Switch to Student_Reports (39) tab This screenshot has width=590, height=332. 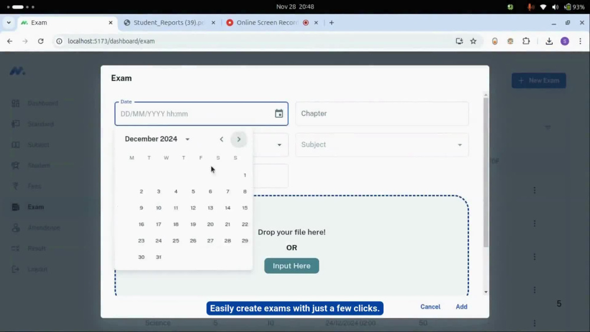coord(169,22)
